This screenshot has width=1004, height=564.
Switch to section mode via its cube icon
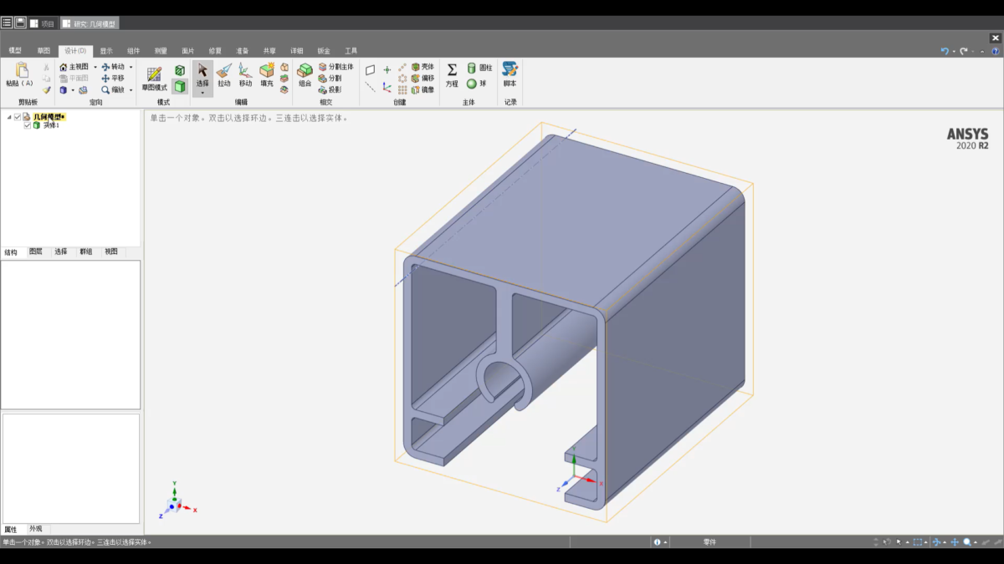pos(180,71)
